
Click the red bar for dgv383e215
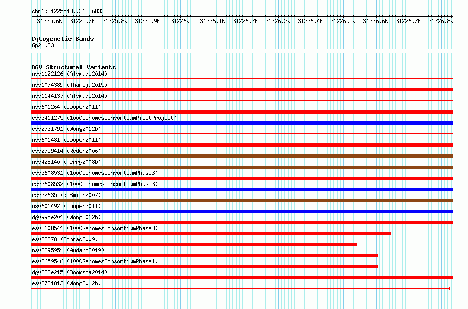(x=242, y=277)
